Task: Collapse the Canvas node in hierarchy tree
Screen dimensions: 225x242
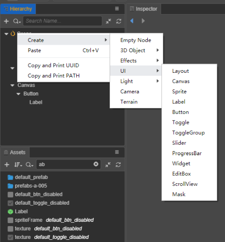Action: (12, 85)
